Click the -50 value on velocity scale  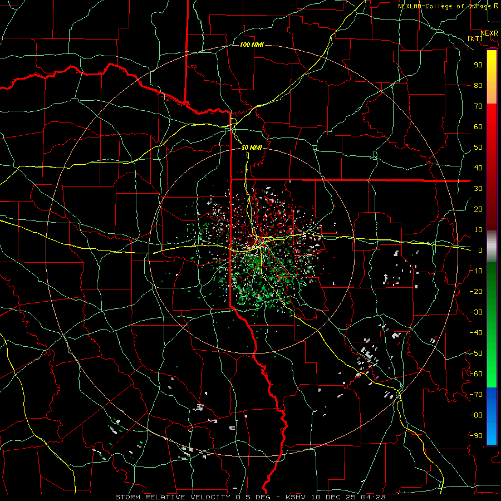pyautogui.click(x=476, y=353)
